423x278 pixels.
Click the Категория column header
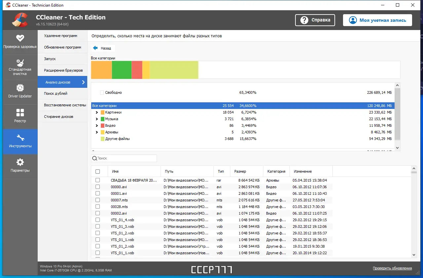click(x=277, y=171)
